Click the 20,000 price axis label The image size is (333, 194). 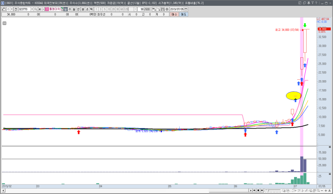(322, 81)
